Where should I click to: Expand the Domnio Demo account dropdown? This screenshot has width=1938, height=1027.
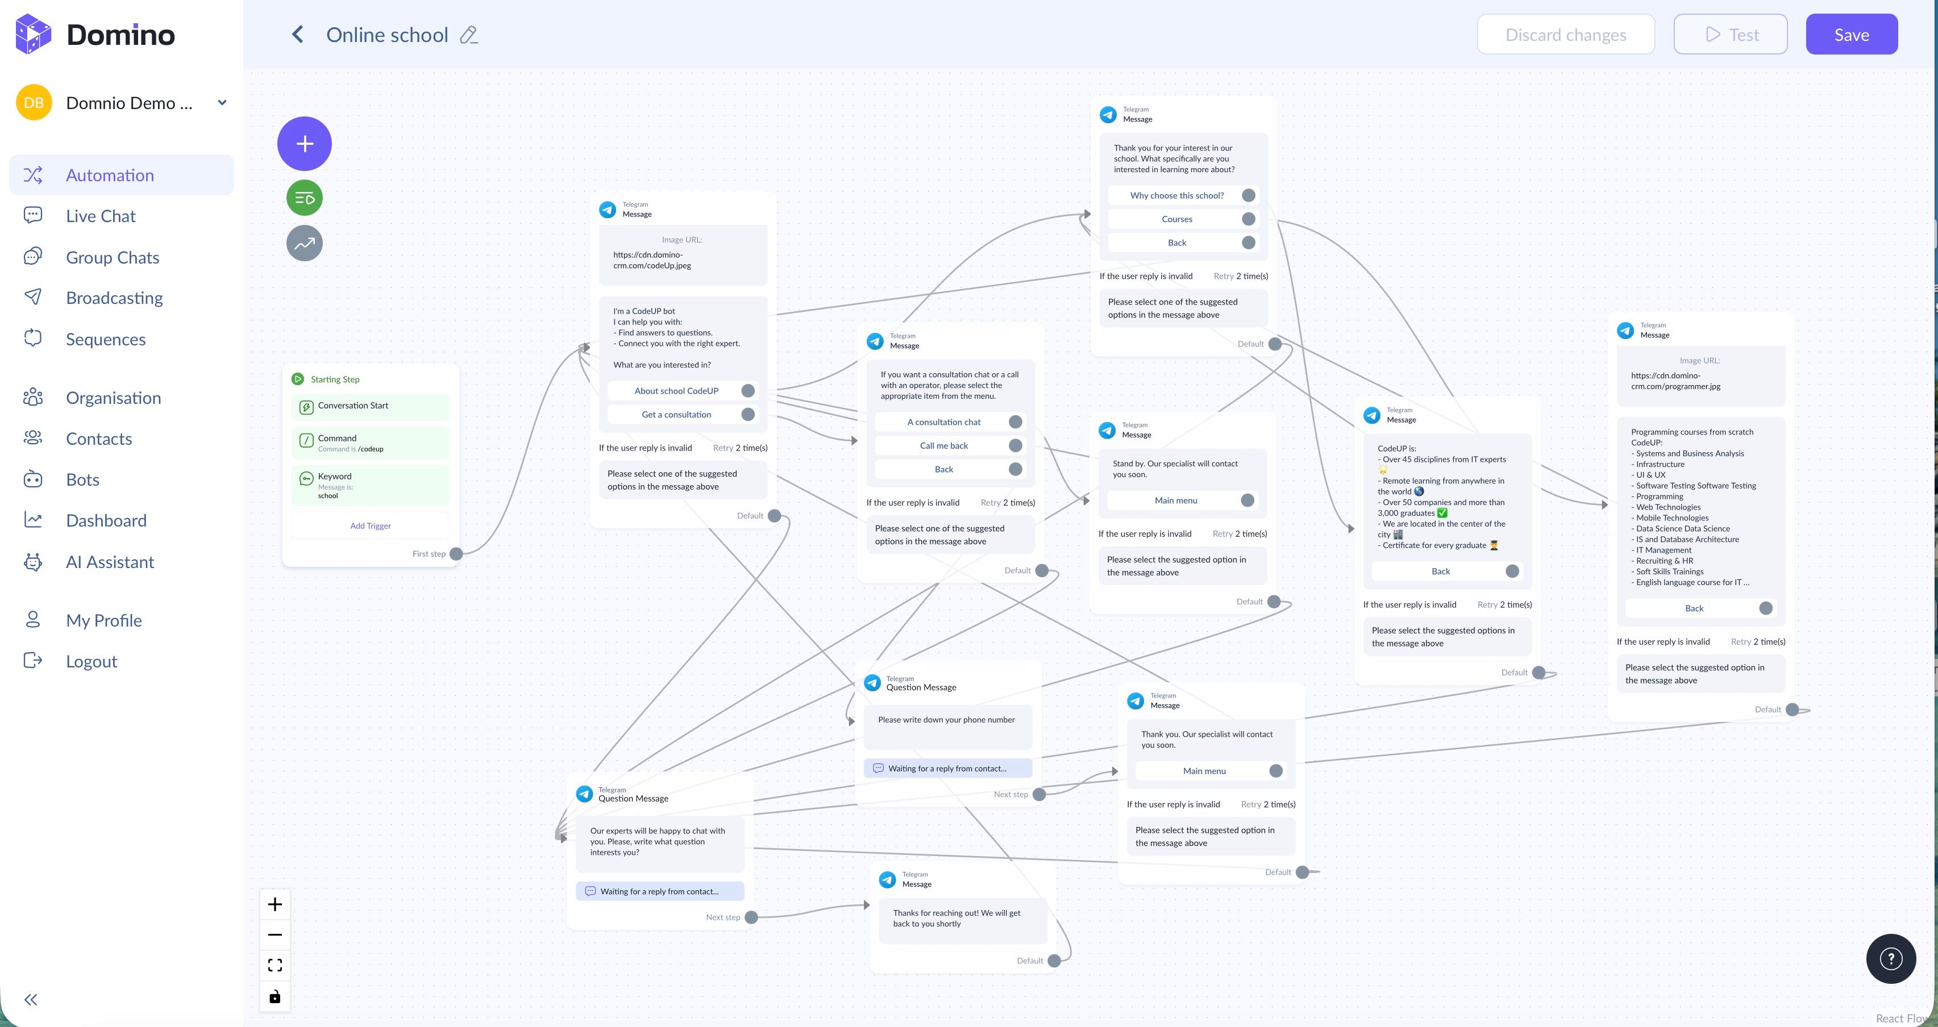coord(222,103)
